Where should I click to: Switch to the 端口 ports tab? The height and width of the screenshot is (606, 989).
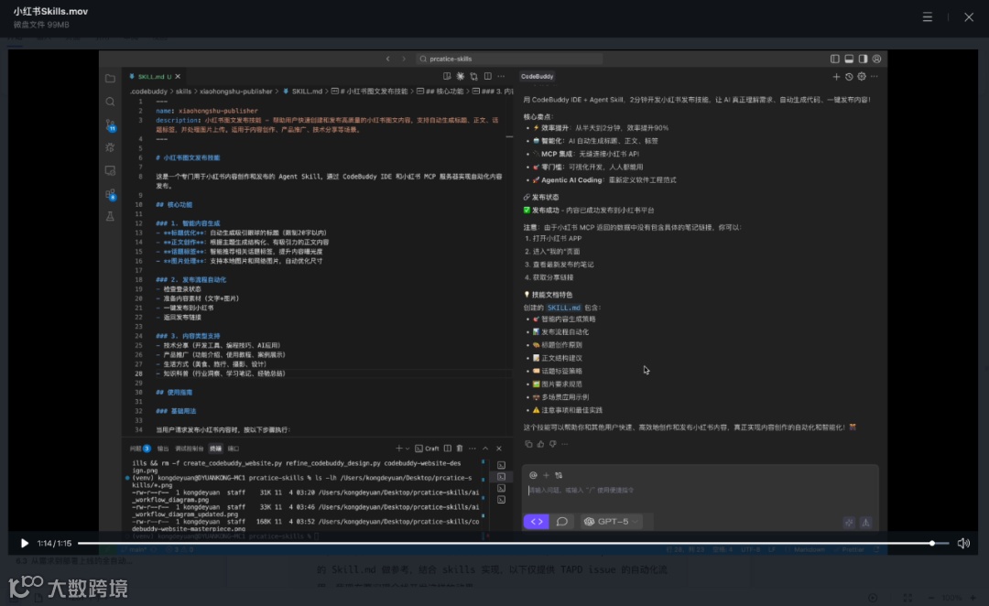click(x=234, y=449)
